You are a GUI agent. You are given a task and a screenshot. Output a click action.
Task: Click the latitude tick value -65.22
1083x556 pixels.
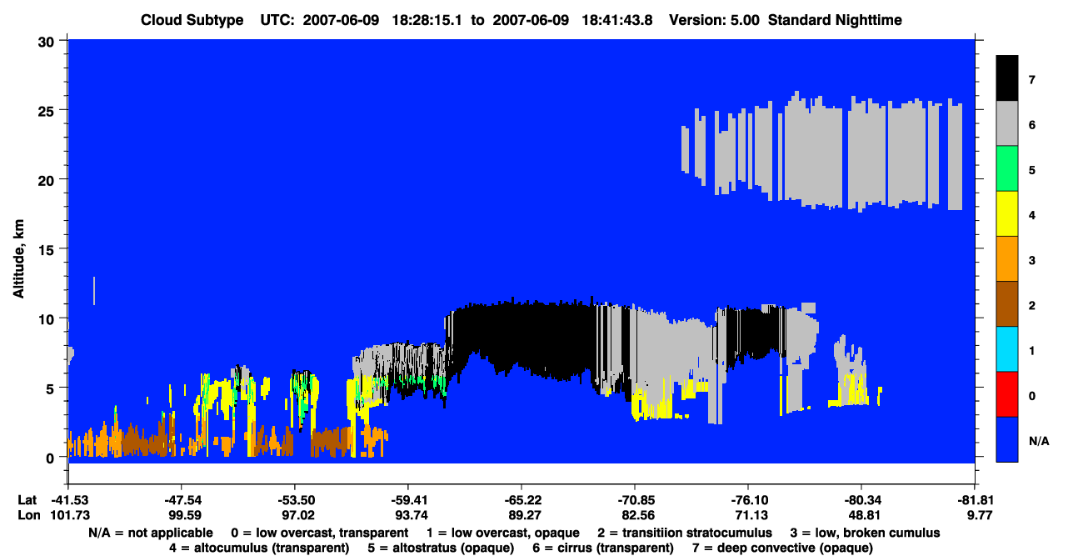521,500
